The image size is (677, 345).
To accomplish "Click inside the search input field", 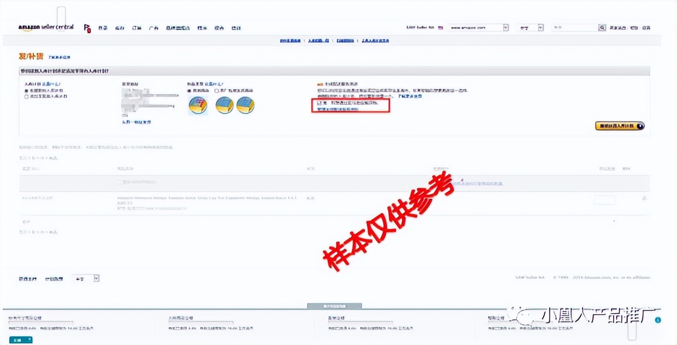I will [x=574, y=27].
